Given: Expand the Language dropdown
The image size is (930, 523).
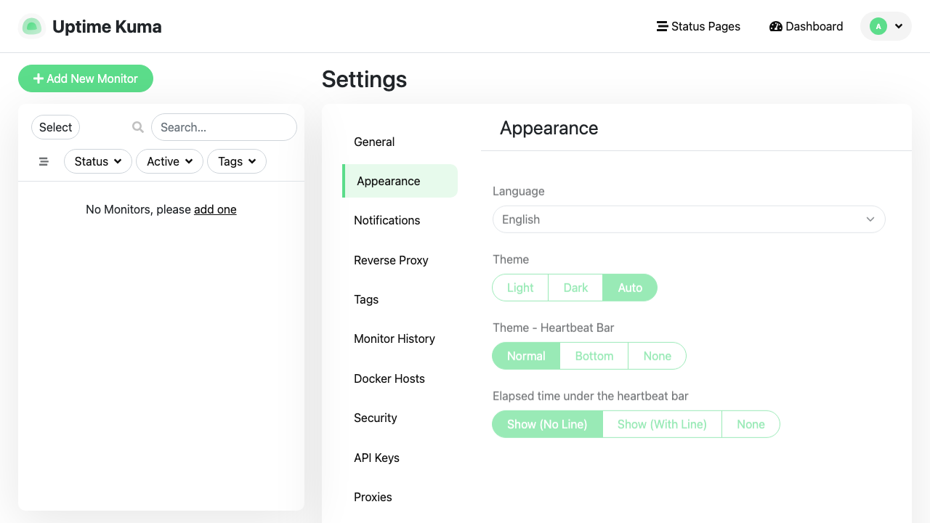Looking at the screenshot, I should (x=689, y=219).
